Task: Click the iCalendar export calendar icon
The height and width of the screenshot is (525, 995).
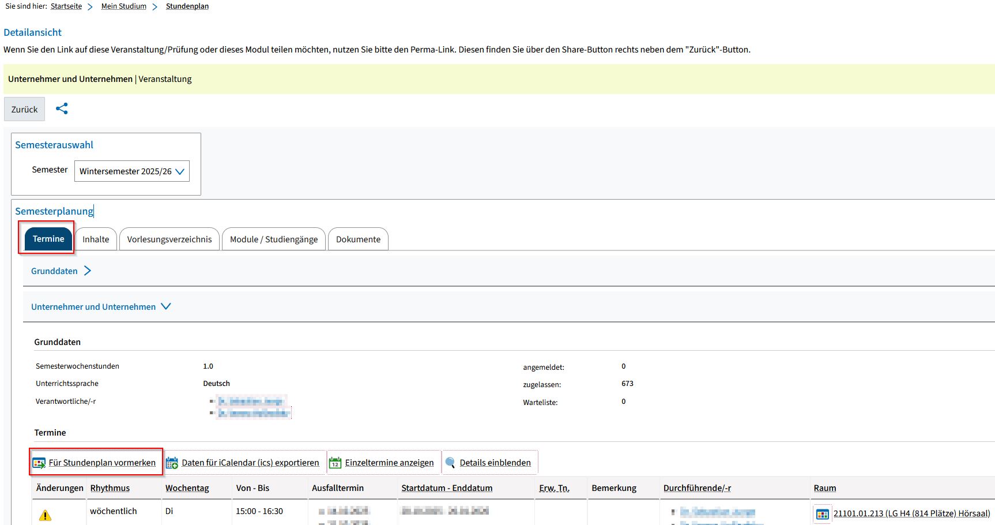Action: [172, 463]
